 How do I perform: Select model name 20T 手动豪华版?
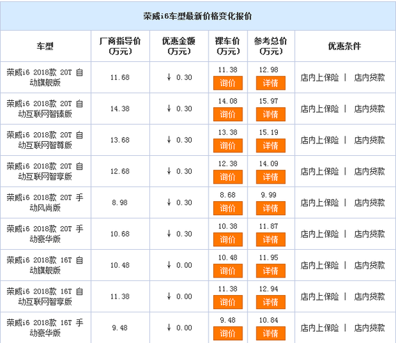point(45,234)
